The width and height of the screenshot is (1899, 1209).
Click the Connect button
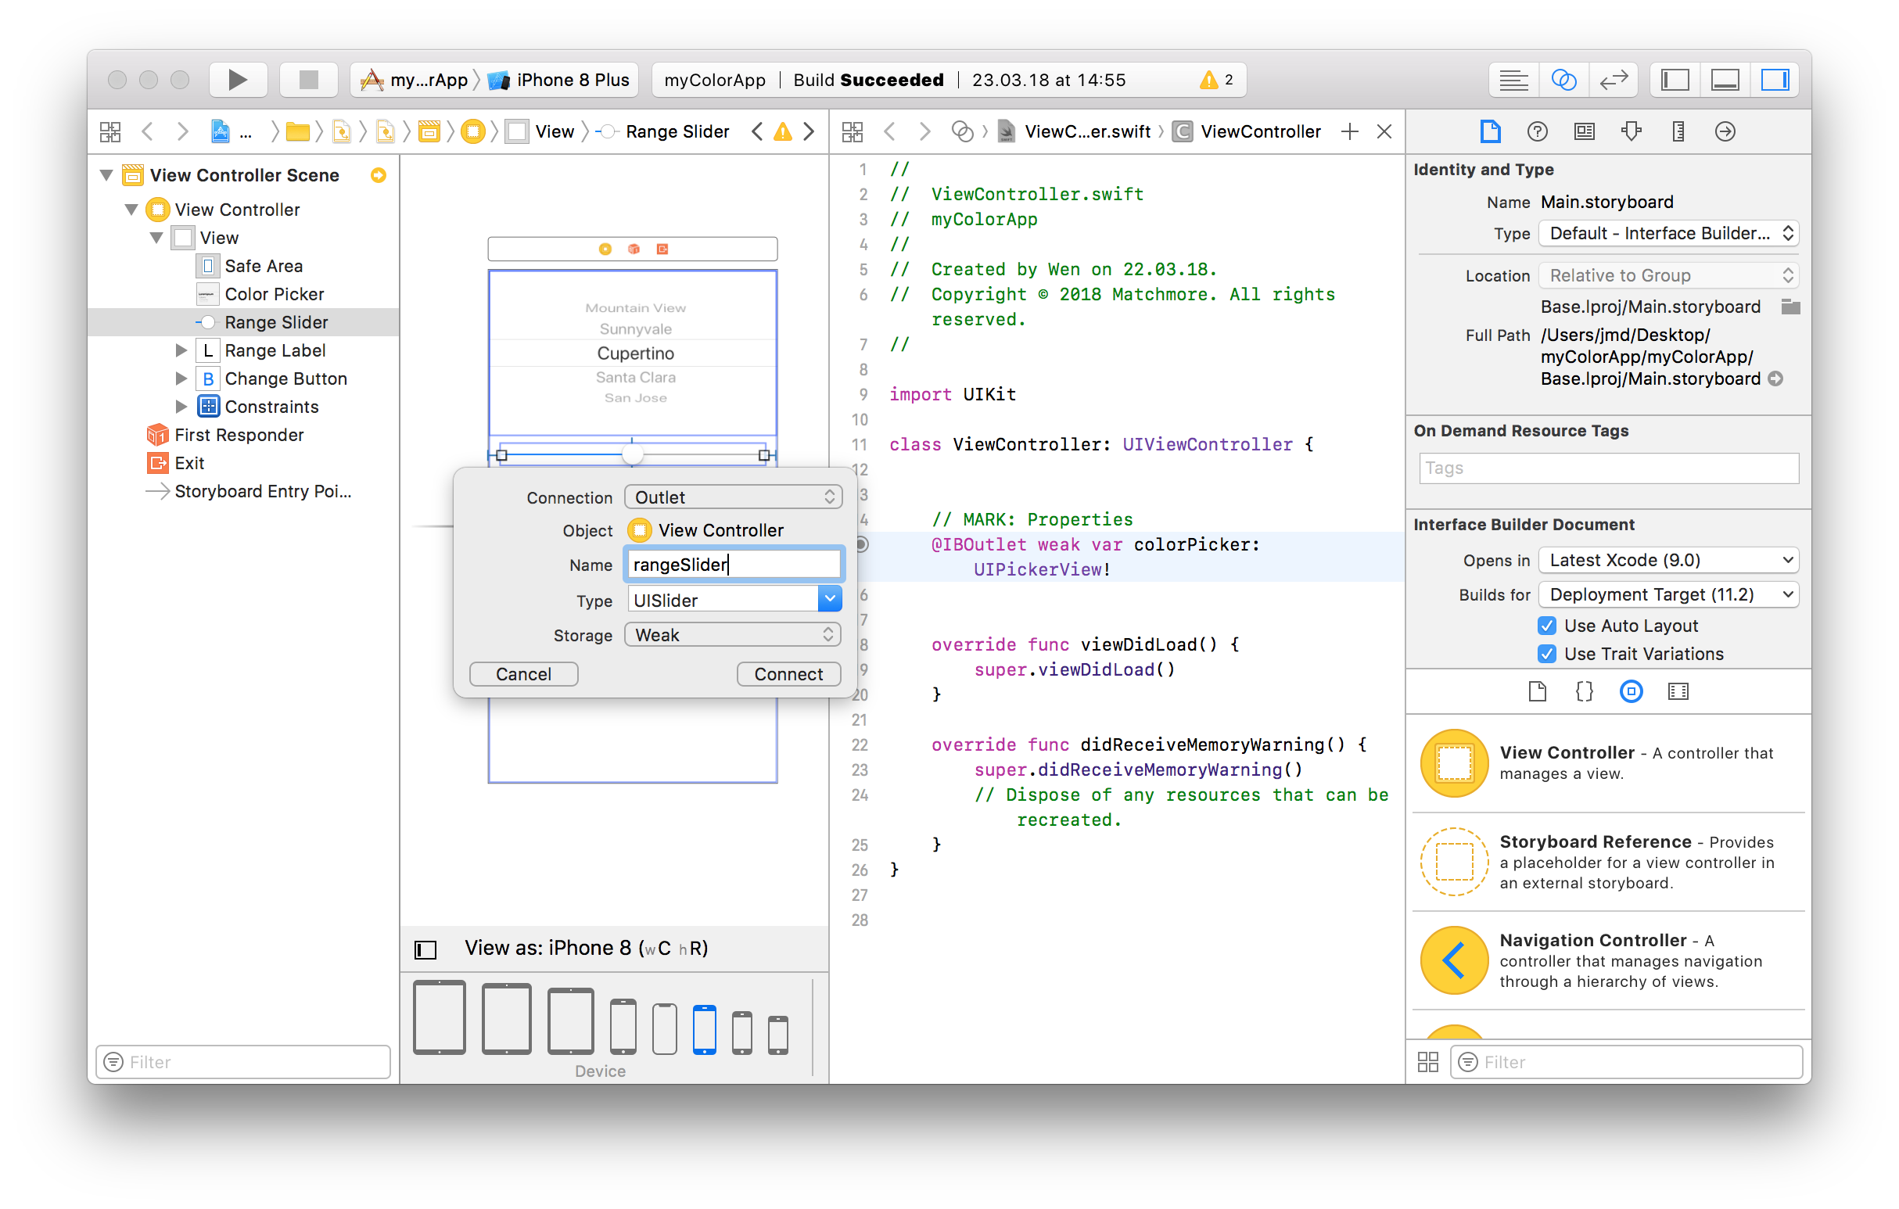[788, 674]
